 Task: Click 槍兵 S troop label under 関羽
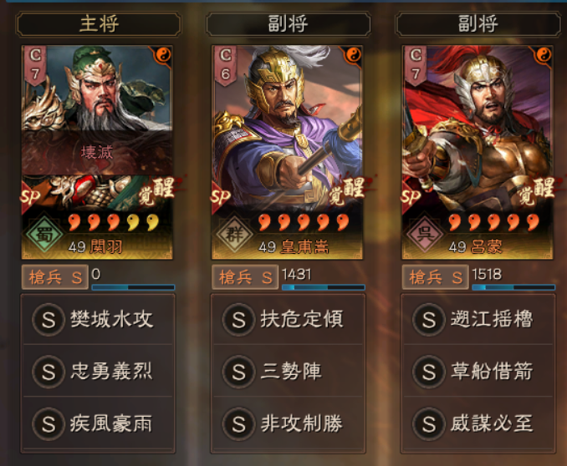(55, 277)
